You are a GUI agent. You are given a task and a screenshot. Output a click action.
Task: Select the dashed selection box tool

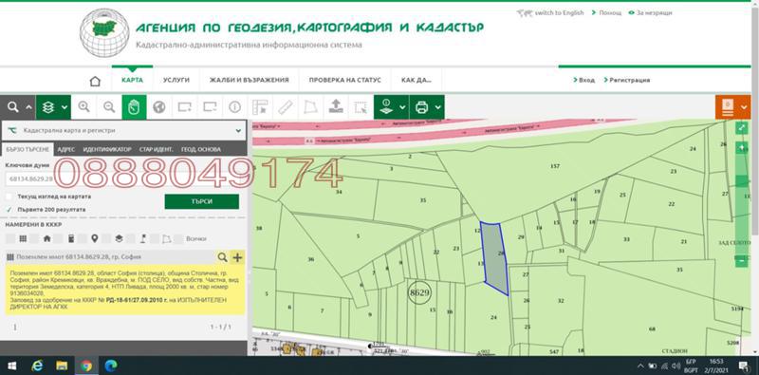[x=361, y=107]
